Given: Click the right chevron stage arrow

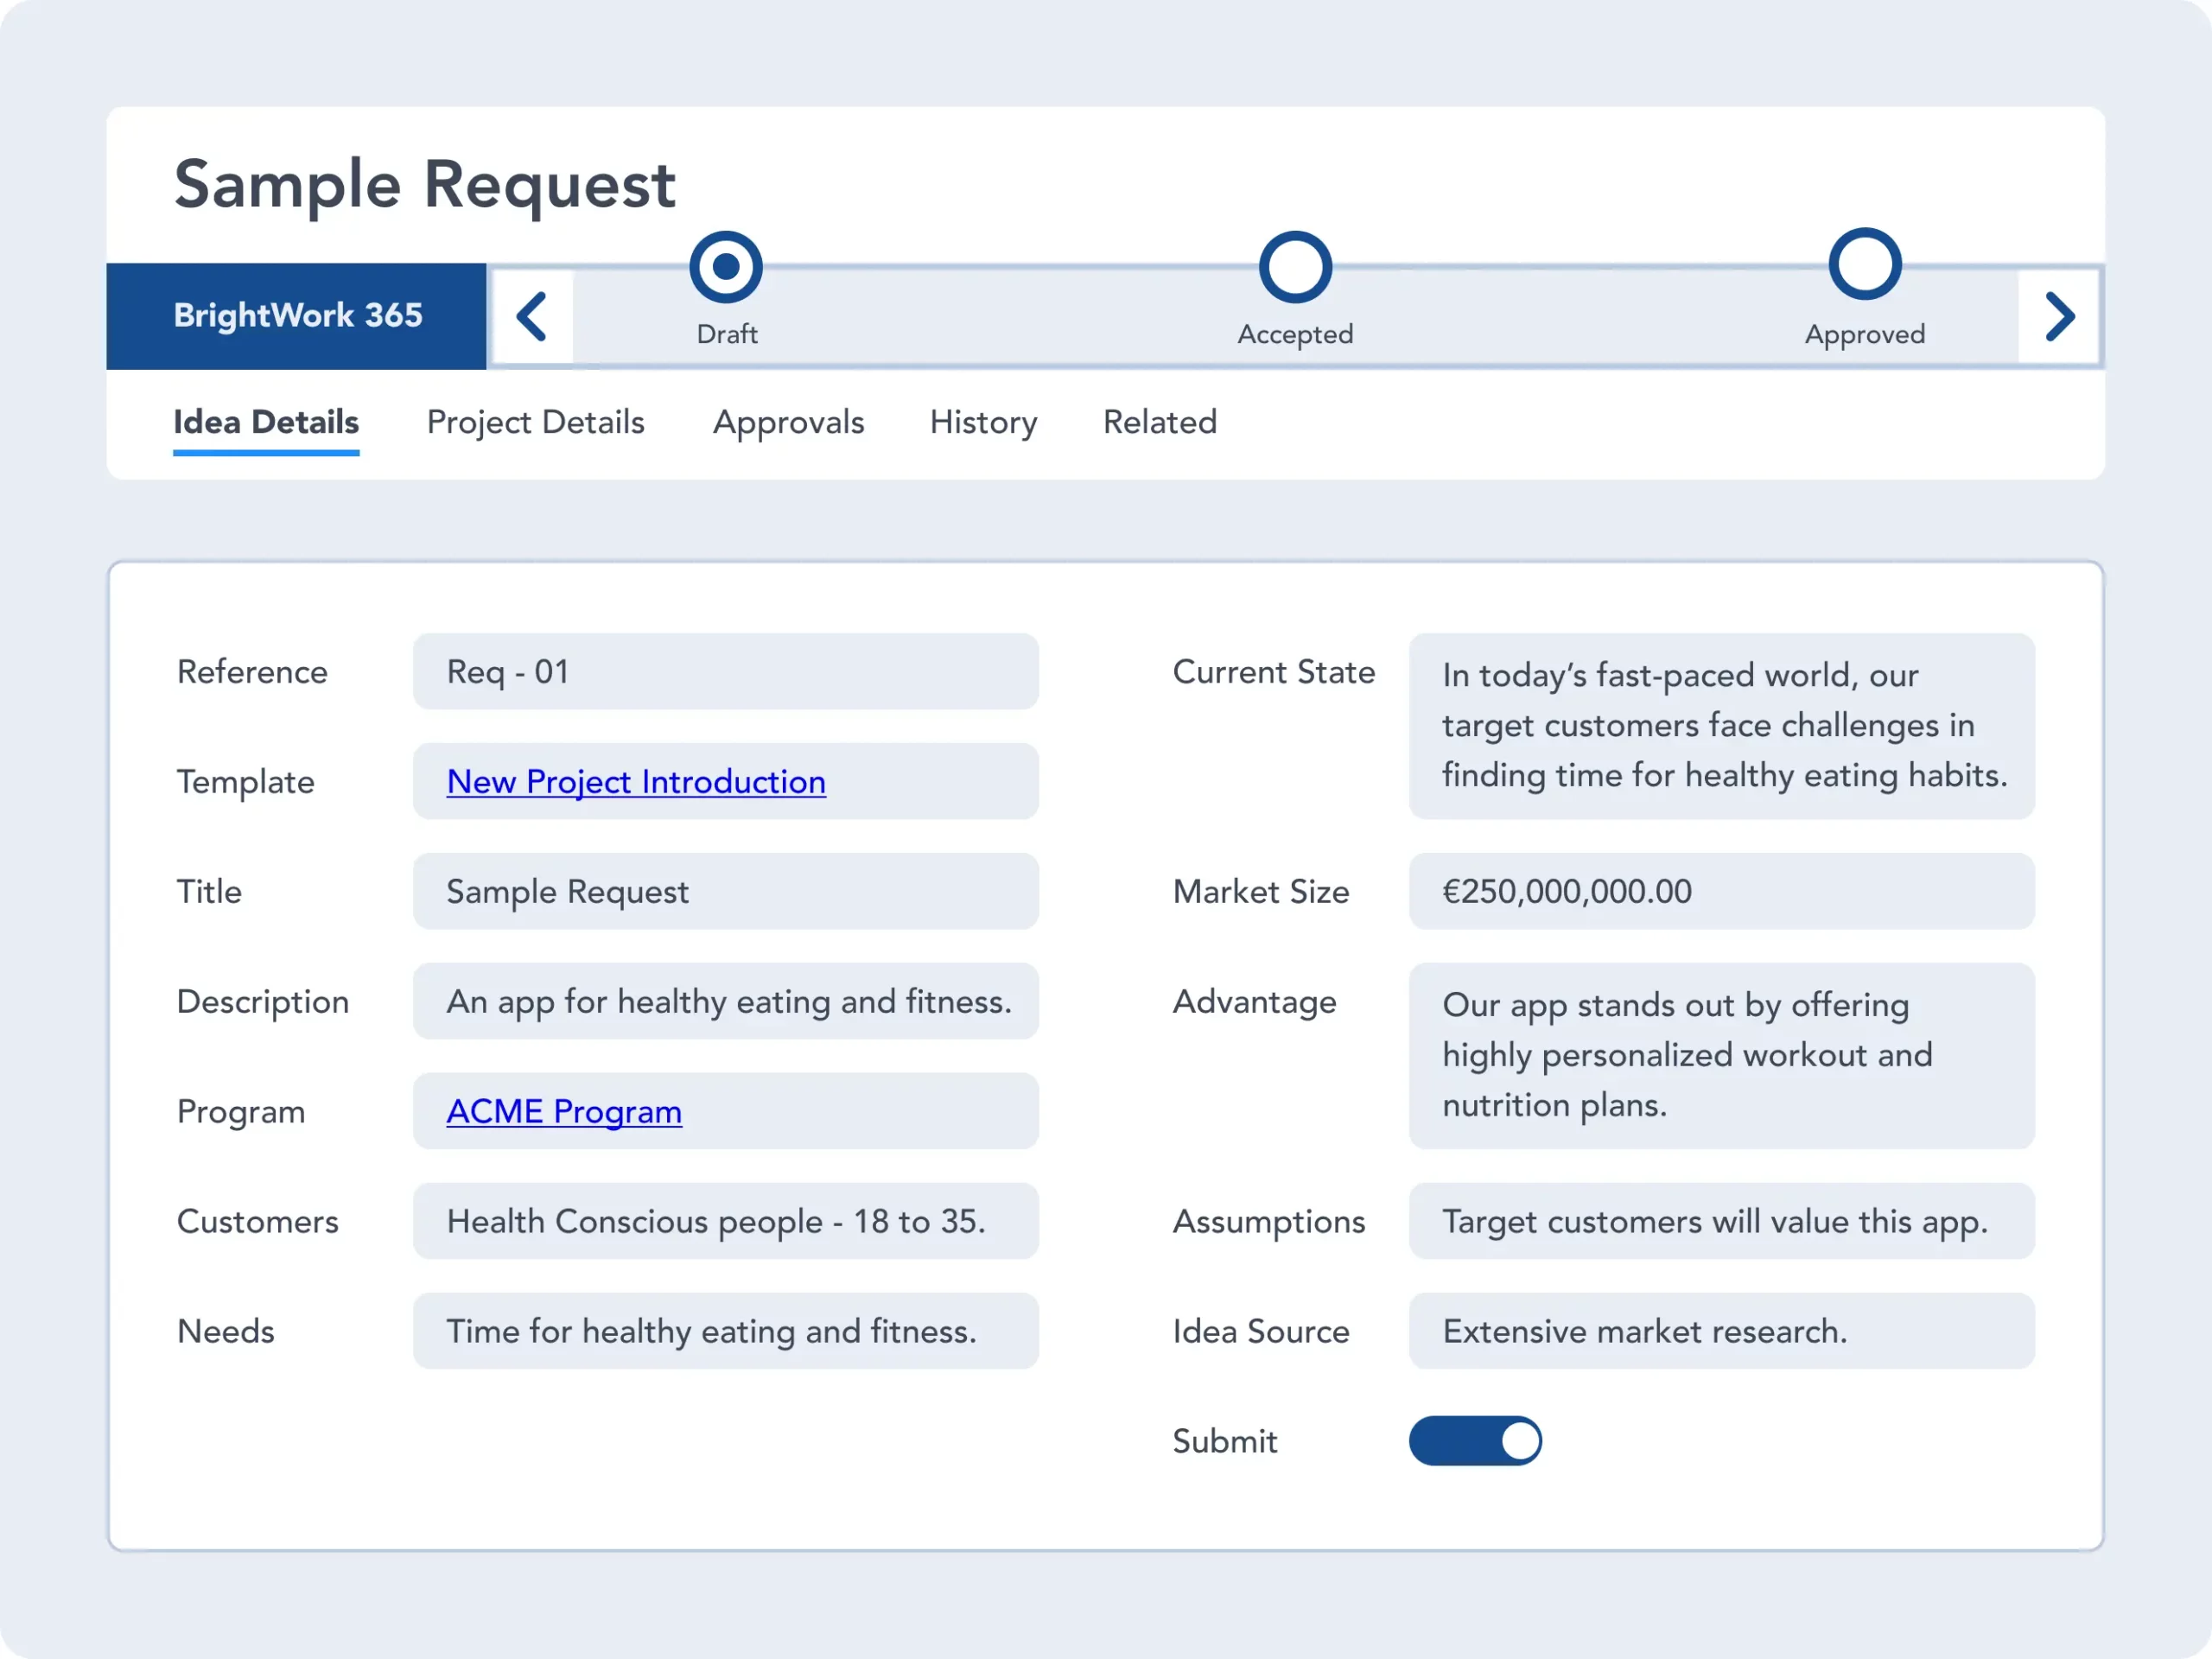Looking at the screenshot, I should coord(2058,317).
